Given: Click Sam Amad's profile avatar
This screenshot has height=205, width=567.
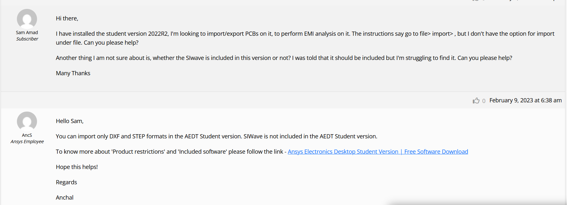Looking at the screenshot, I should click(x=27, y=19).
